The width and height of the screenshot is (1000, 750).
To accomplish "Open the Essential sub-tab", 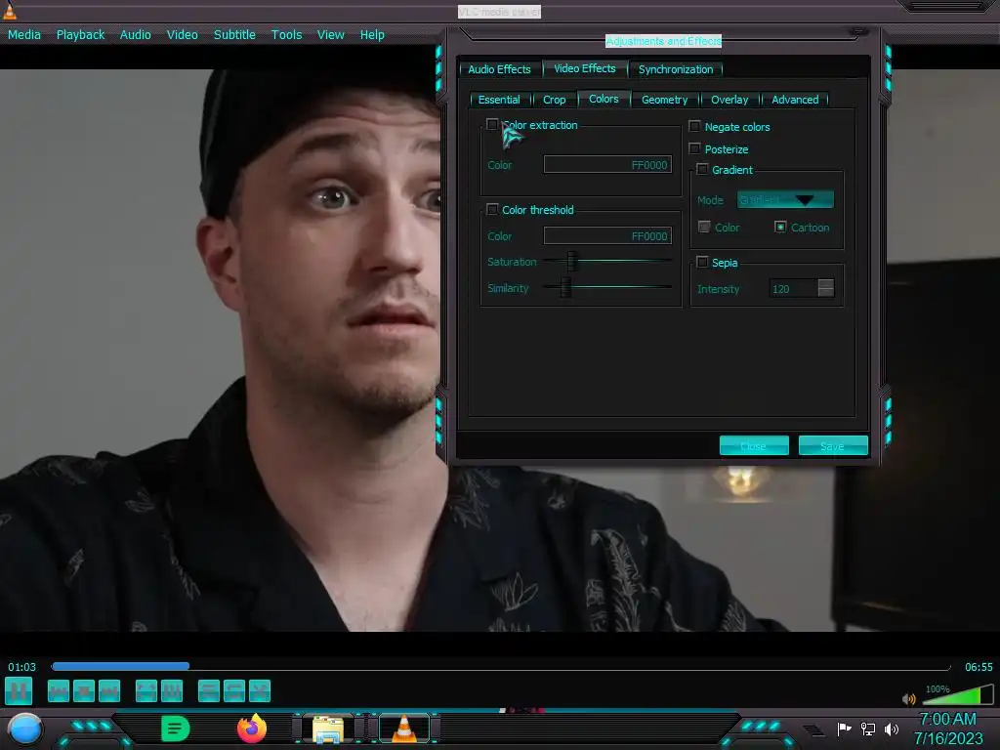I will [x=499, y=100].
